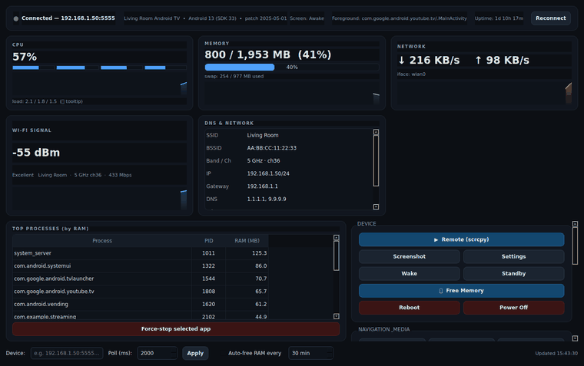The width and height of the screenshot is (584, 366).
Task: Click the DNS & Network panel scrollbar thumb
Action: click(376, 160)
